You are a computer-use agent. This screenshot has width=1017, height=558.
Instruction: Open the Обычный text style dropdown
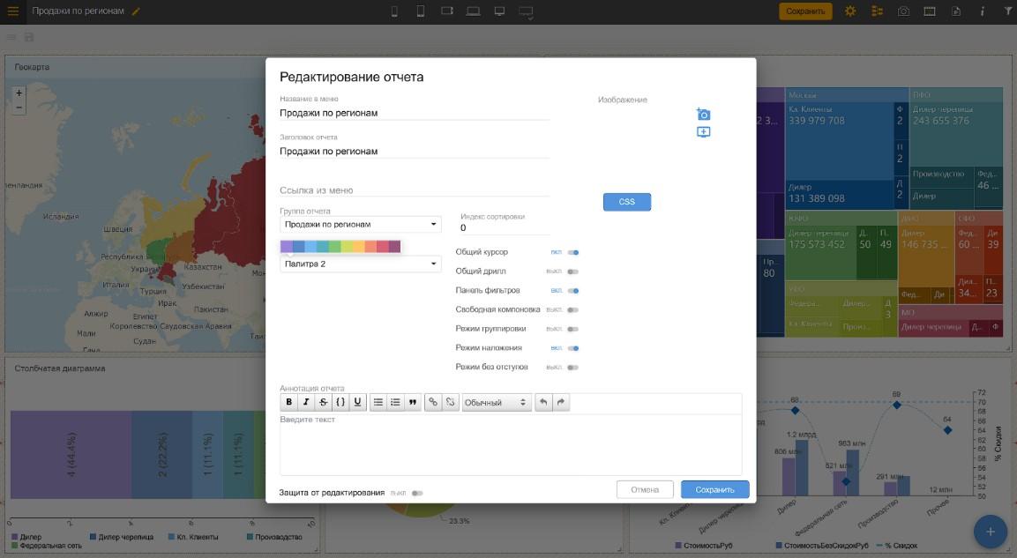497,403
